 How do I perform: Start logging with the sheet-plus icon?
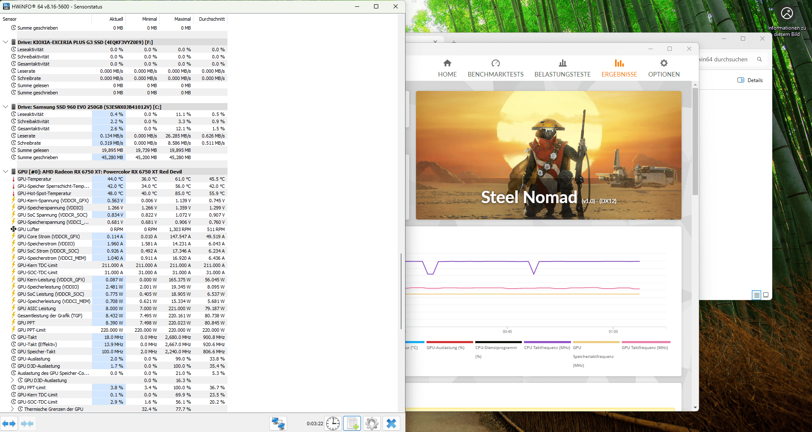pyautogui.click(x=352, y=423)
